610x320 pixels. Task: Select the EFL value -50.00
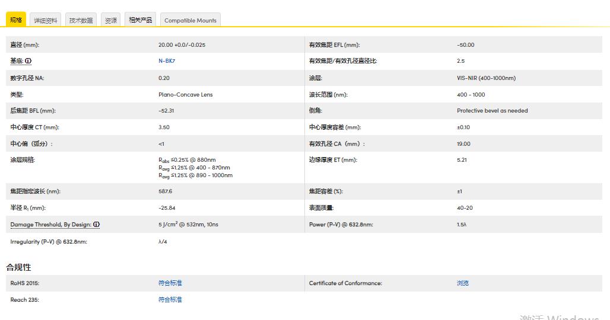tap(466, 44)
